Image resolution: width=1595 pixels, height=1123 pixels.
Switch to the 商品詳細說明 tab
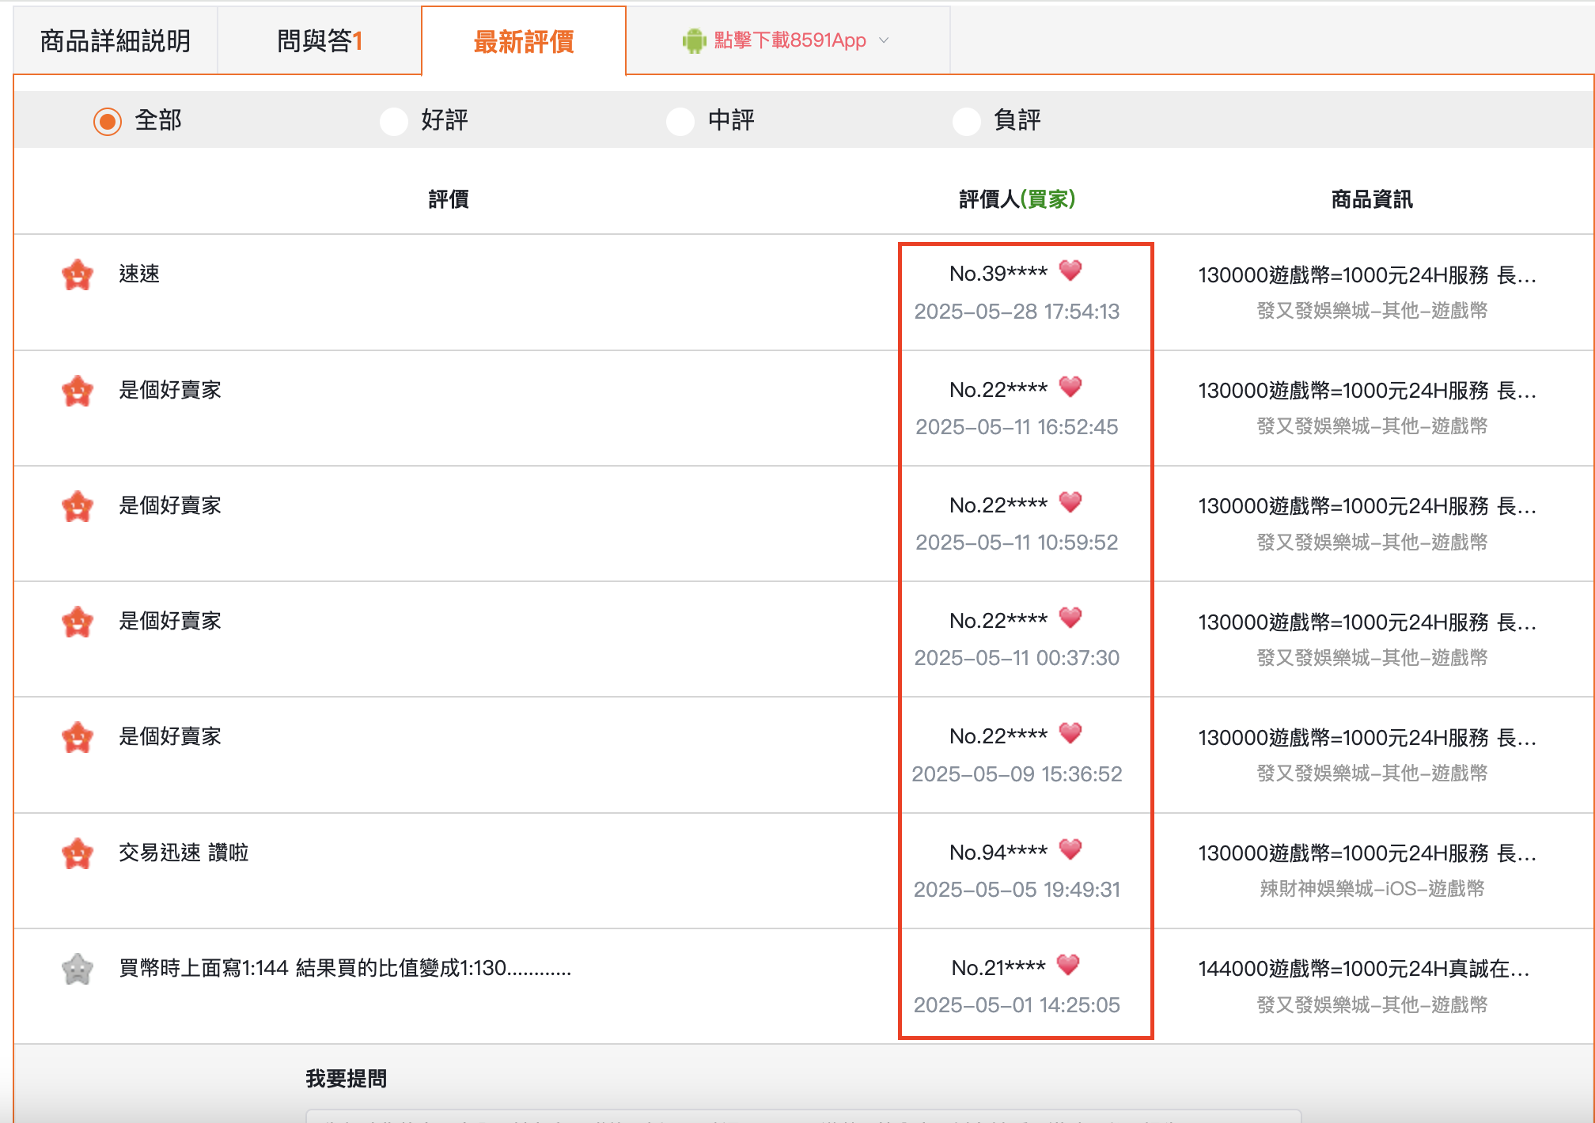click(116, 41)
